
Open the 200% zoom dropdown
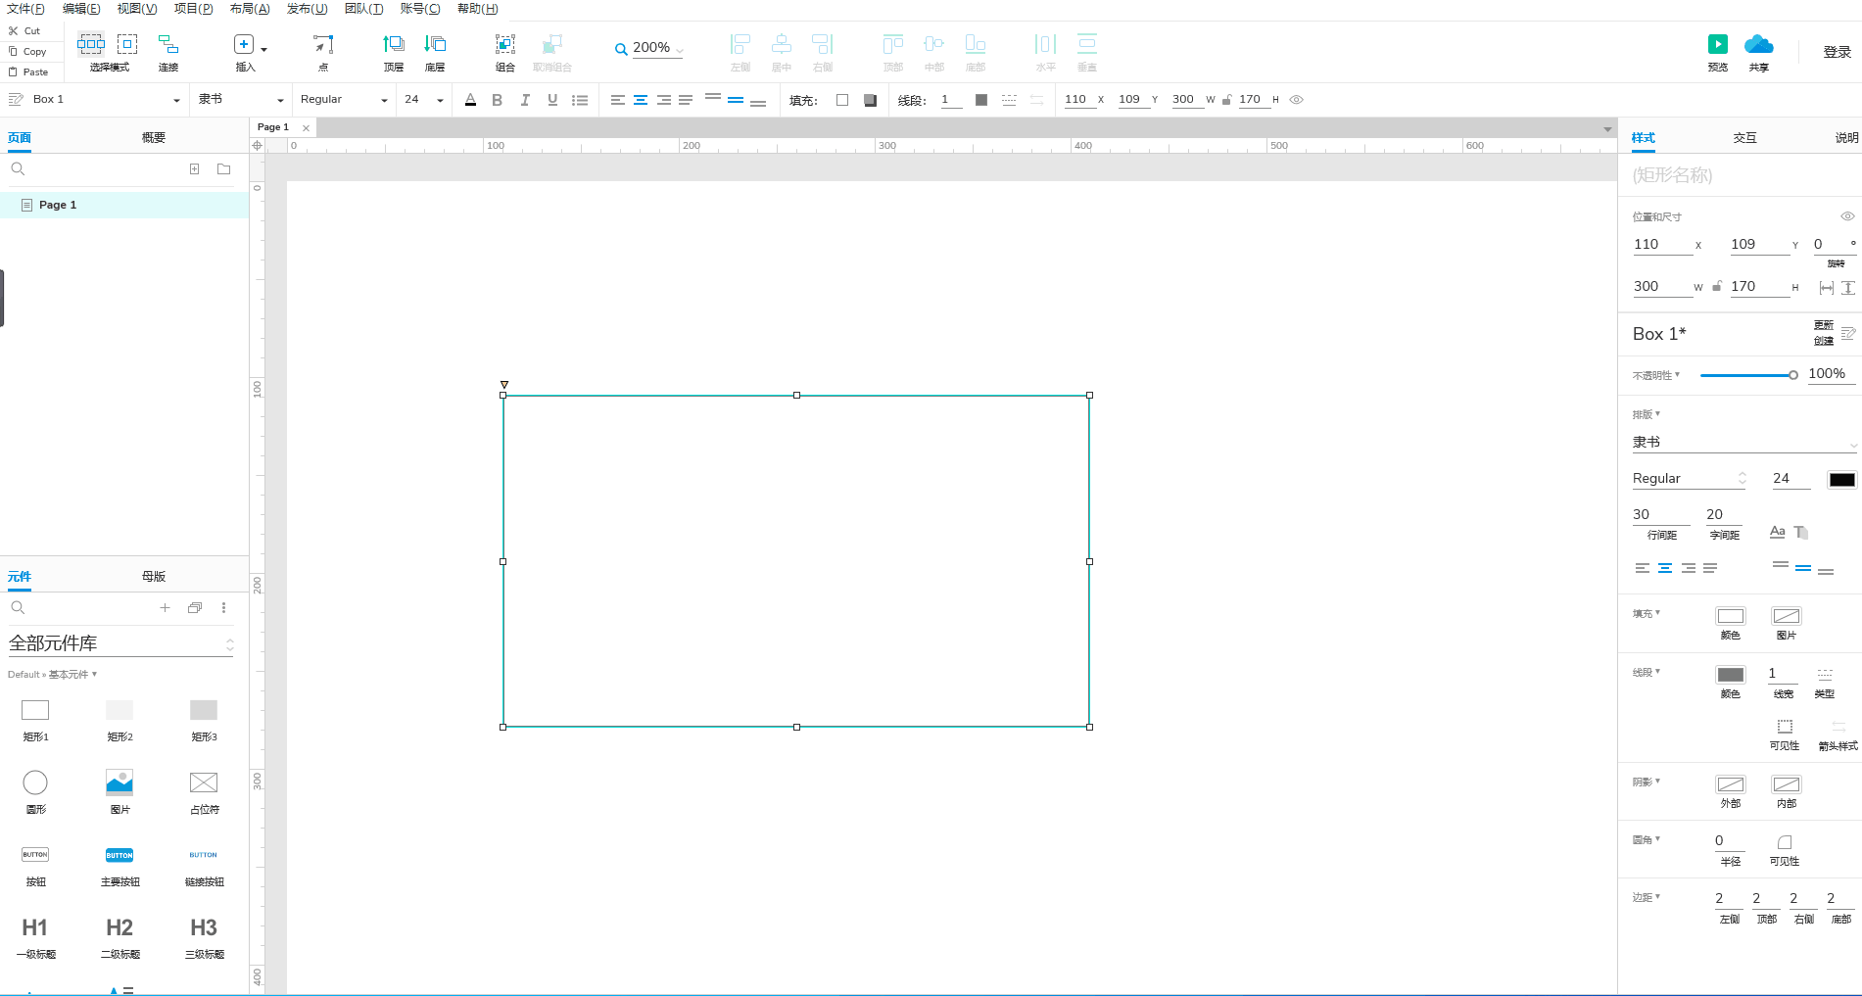pos(650,48)
